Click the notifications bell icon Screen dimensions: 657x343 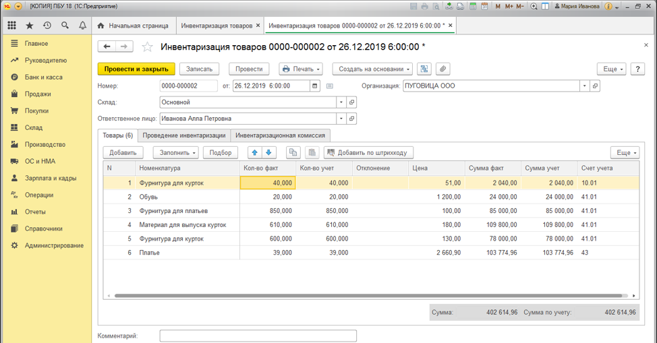[x=82, y=26]
